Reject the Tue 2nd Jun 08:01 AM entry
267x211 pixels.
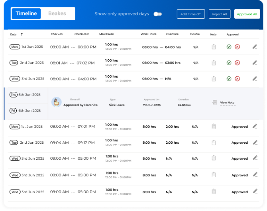click(x=237, y=63)
